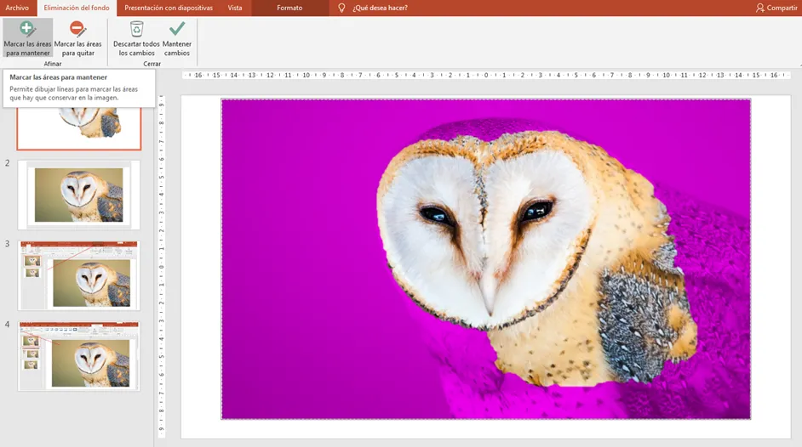Select slide 2 thumbnail with owl

click(79, 195)
